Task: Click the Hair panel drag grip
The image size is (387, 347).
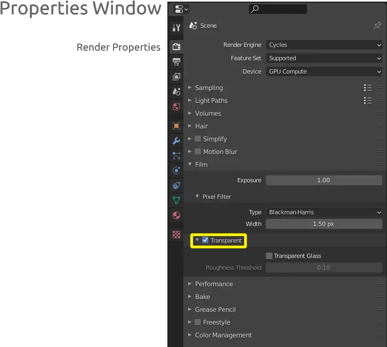Action: pos(380,126)
